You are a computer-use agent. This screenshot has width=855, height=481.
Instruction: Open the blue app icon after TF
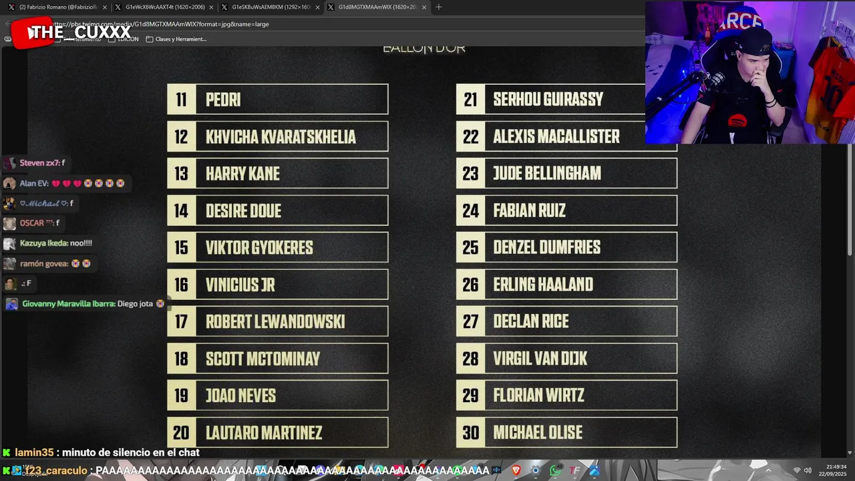pyautogui.click(x=594, y=470)
